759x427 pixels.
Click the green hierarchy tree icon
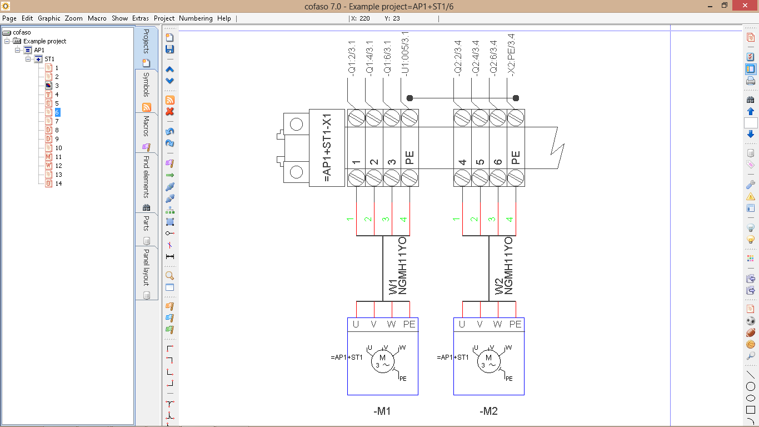pyautogui.click(x=170, y=210)
